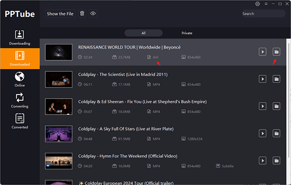Open the hamburger menu in title bar
The width and height of the screenshot is (291, 185).
[x=266, y=4]
